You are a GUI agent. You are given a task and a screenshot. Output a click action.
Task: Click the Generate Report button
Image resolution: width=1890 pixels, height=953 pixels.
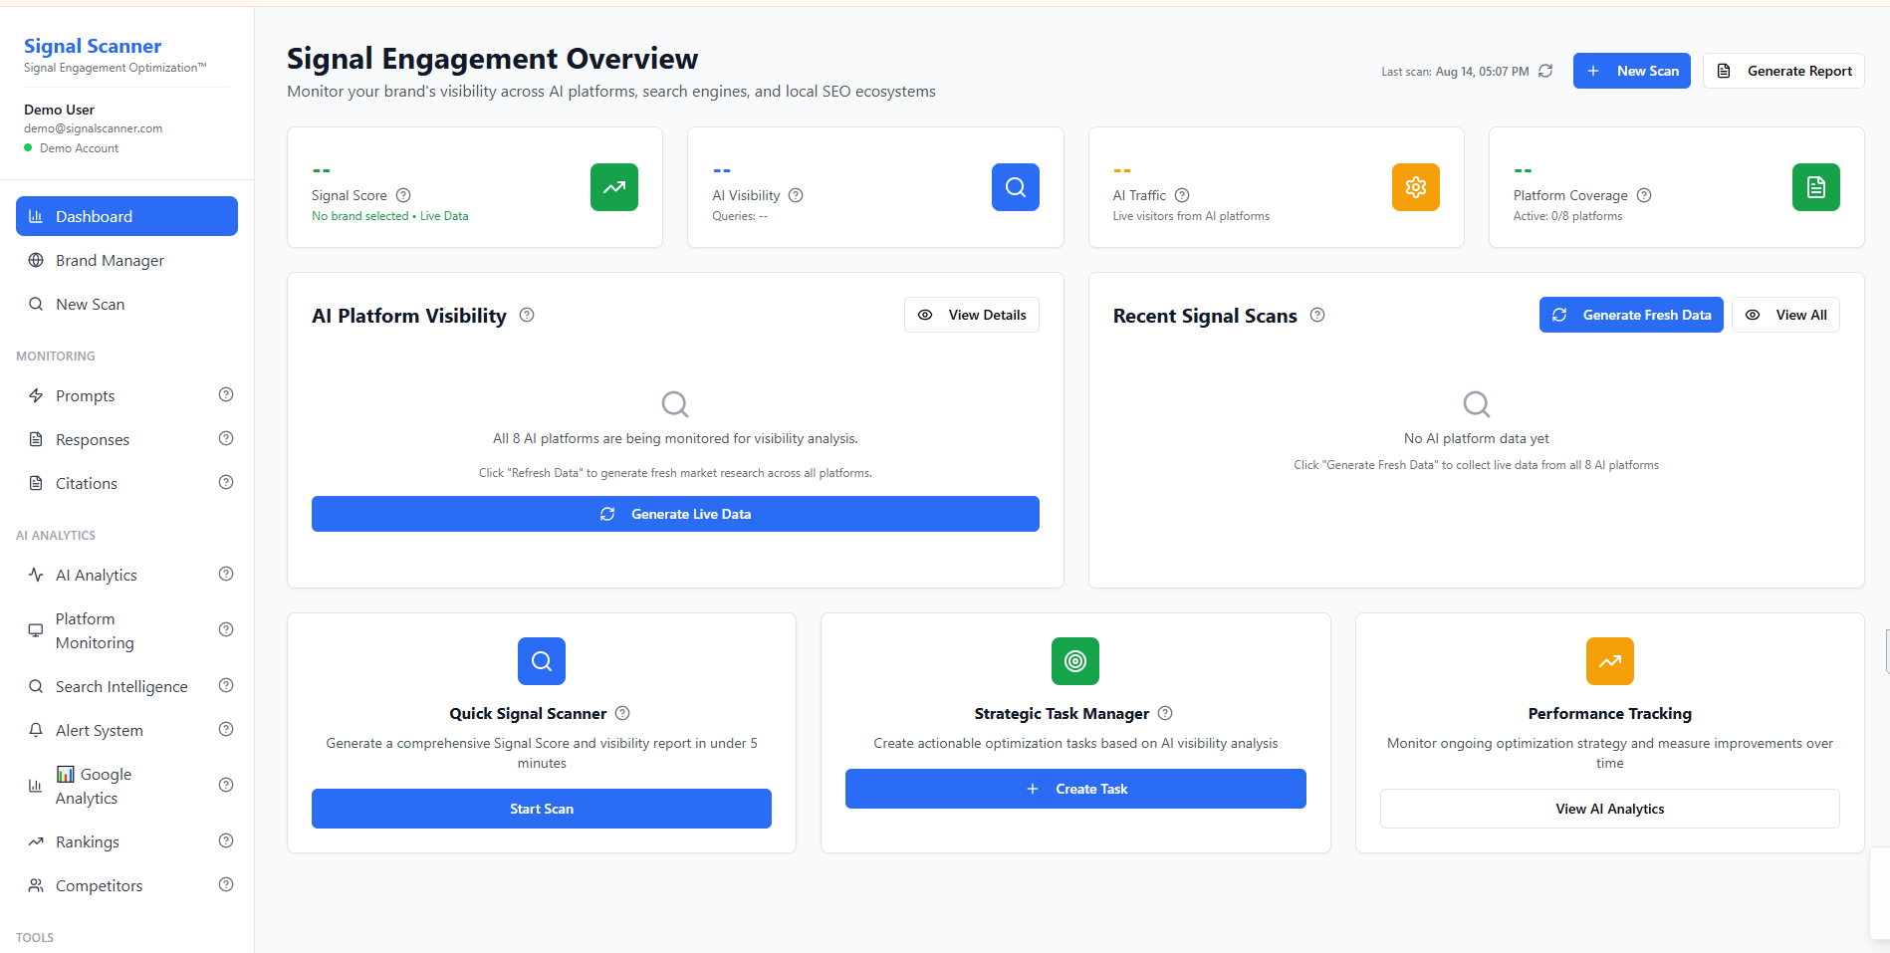pyautogui.click(x=1782, y=71)
